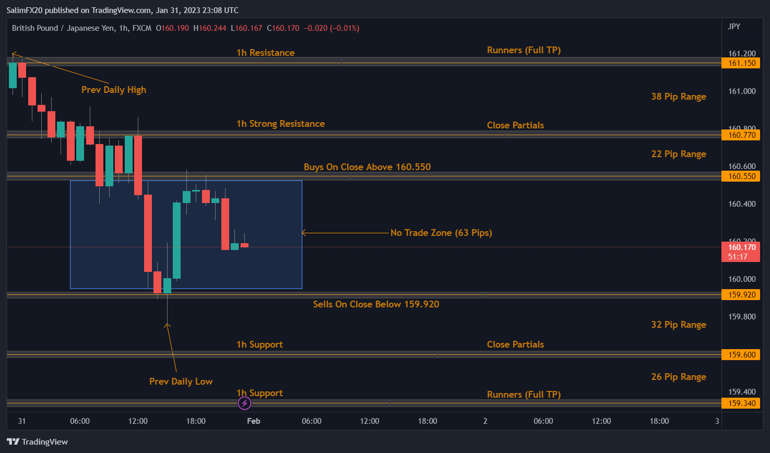The height and width of the screenshot is (453, 770).
Task: Click the Prev Daily High annotation text
Action: (x=113, y=89)
